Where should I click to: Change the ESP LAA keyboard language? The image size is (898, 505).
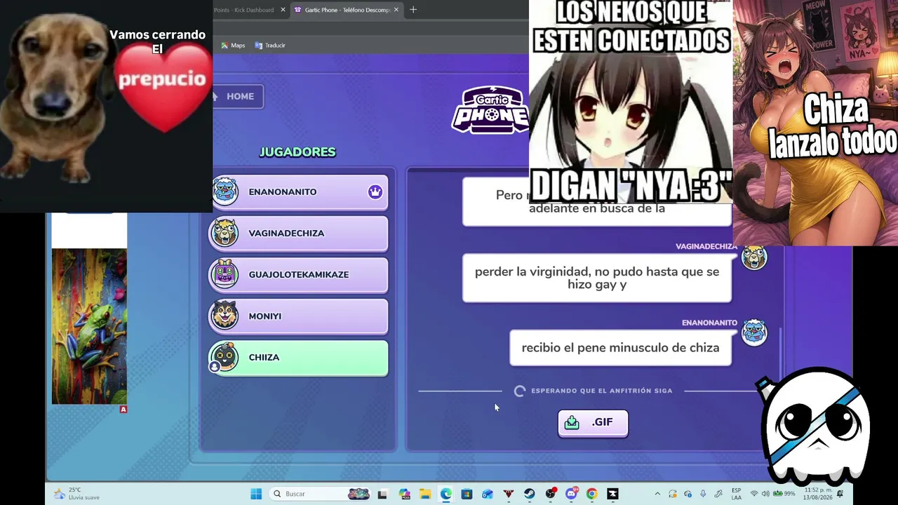pos(736,494)
